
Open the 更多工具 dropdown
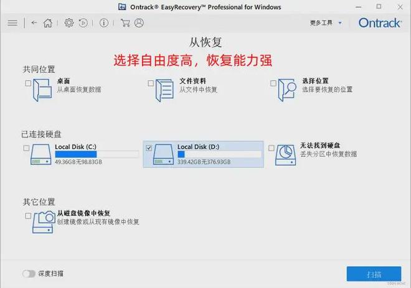tap(326, 23)
